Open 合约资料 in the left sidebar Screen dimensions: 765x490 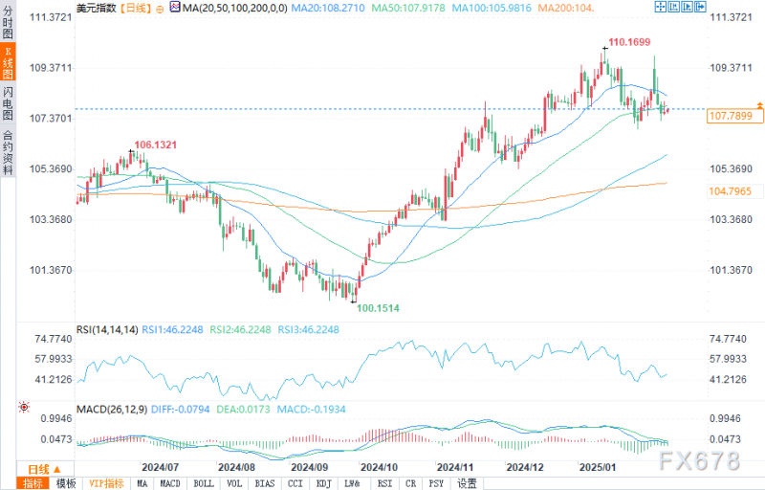point(8,151)
